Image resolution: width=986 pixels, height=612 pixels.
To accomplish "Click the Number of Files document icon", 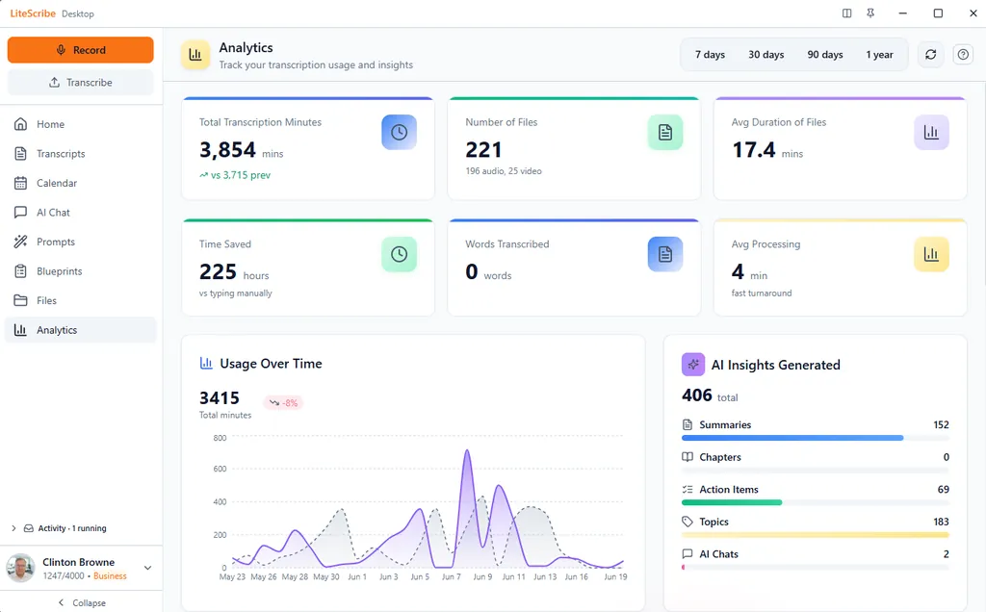I will tap(665, 132).
